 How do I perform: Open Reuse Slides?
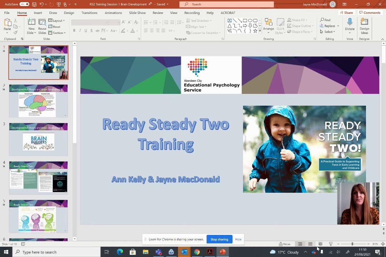coord(42,26)
